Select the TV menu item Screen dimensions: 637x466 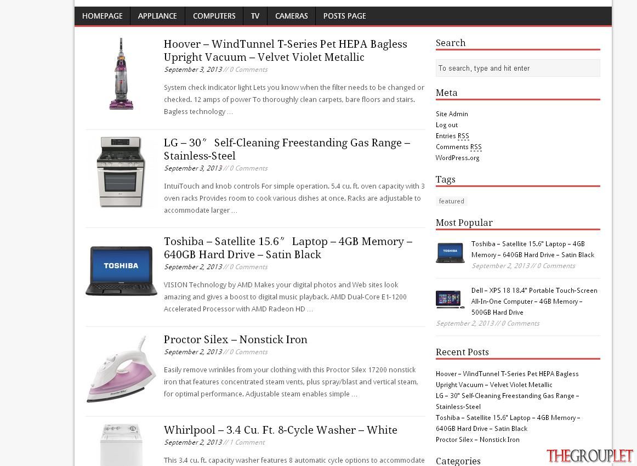click(255, 16)
